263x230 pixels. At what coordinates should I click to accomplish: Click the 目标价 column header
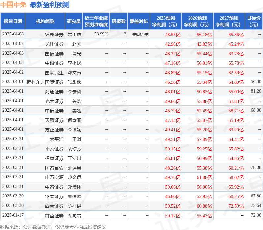point(254,21)
